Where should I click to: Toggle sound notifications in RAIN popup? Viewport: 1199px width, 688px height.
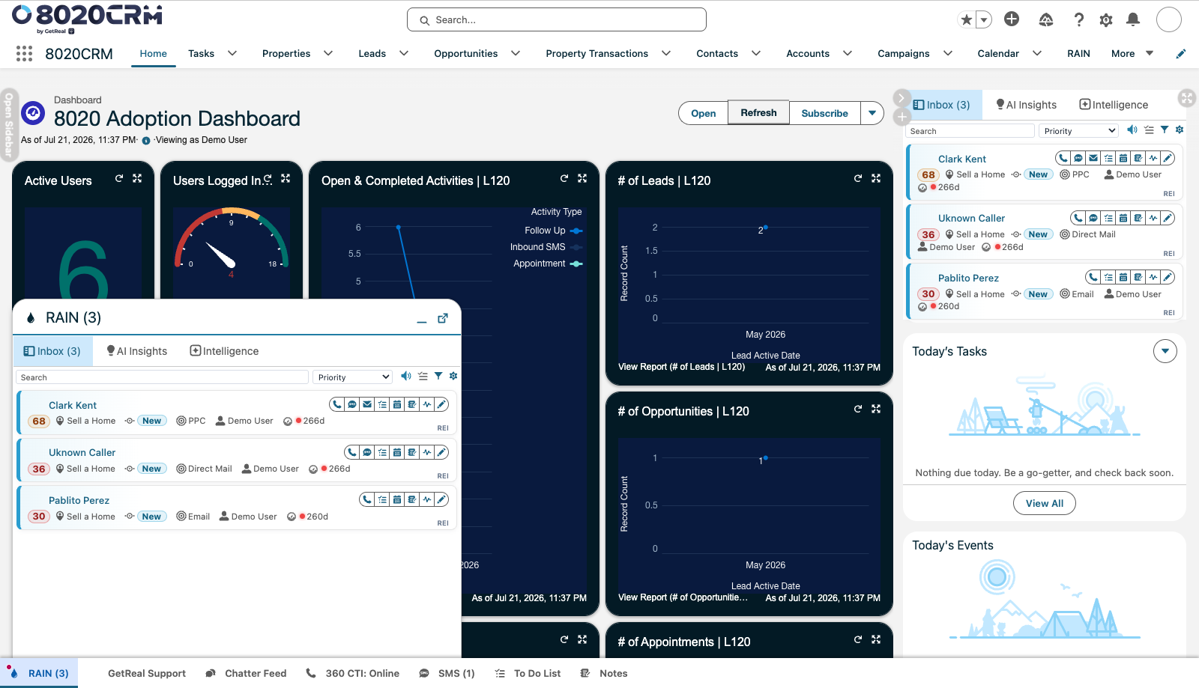[x=405, y=376]
